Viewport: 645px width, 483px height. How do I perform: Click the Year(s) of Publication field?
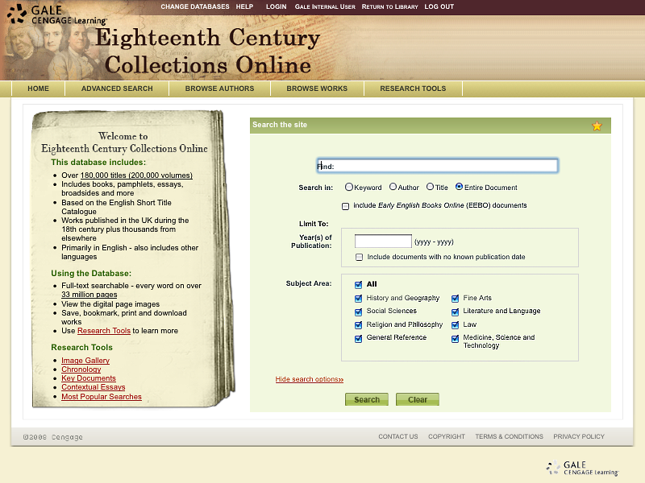pos(383,242)
